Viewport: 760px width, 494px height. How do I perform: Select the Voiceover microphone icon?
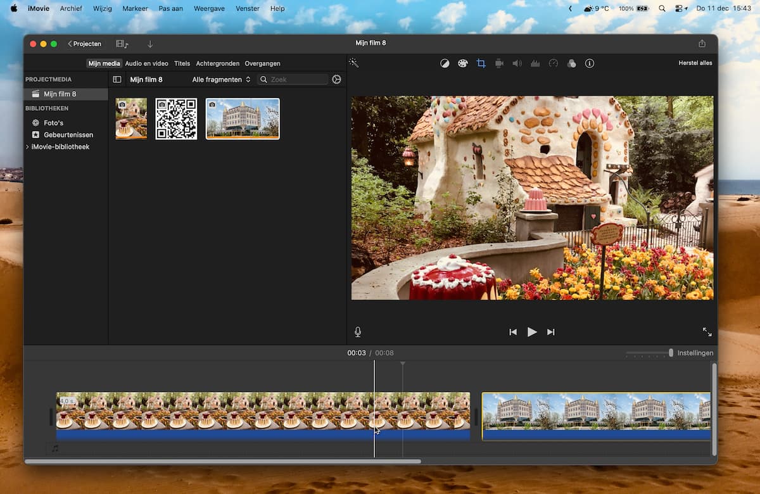pos(358,331)
